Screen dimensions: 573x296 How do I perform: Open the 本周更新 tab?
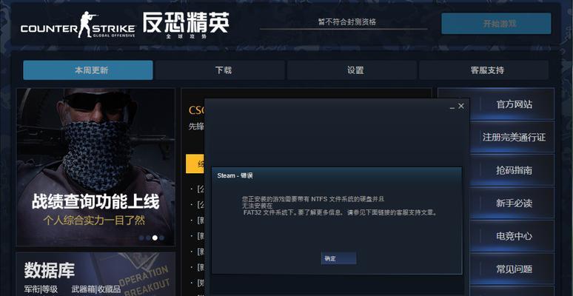pos(87,70)
